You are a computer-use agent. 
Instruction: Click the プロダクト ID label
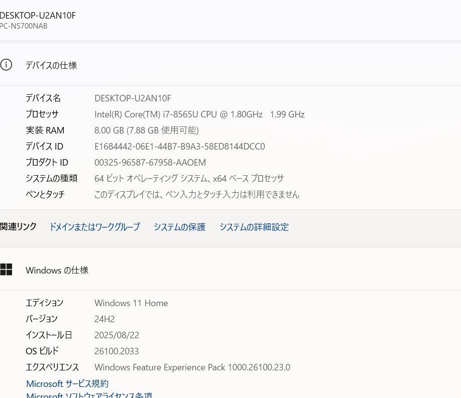point(47,162)
